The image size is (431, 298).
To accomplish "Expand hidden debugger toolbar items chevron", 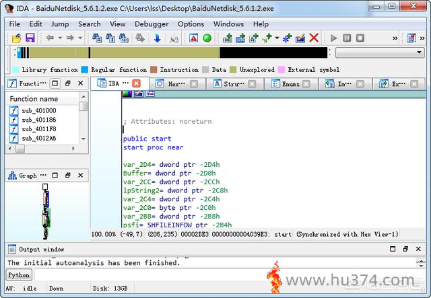I will [395, 38].
